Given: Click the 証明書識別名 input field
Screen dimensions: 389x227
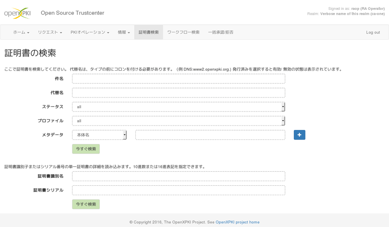Looking at the screenshot, I should coord(178,176).
